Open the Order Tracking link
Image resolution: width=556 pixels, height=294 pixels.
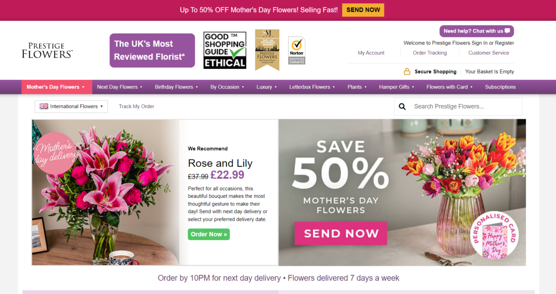(x=430, y=53)
